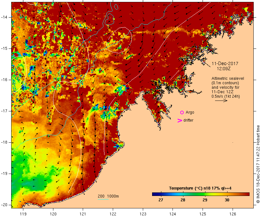Click the colorbar tick label '30'

click(227, 200)
